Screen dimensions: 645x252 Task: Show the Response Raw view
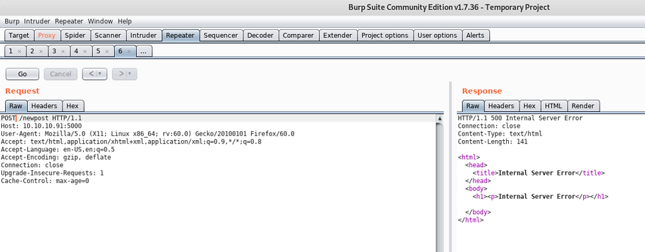coord(473,105)
